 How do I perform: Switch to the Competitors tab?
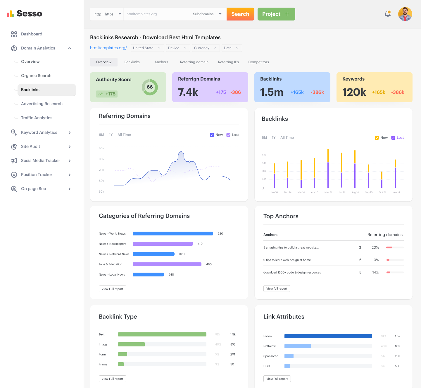point(258,62)
